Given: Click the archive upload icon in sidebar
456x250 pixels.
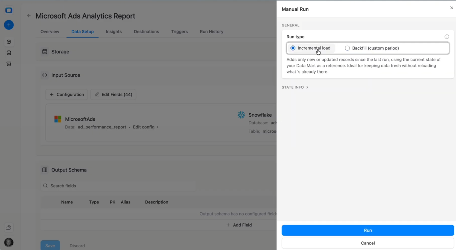Looking at the screenshot, I should pyautogui.click(x=8, y=64).
